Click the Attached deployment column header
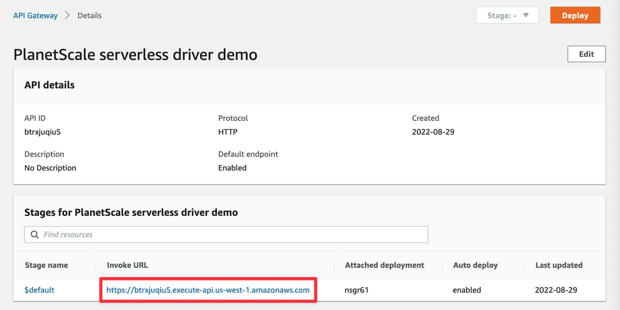Image resolution: width=620 pixels, height=310 pixels. (385, 265)
